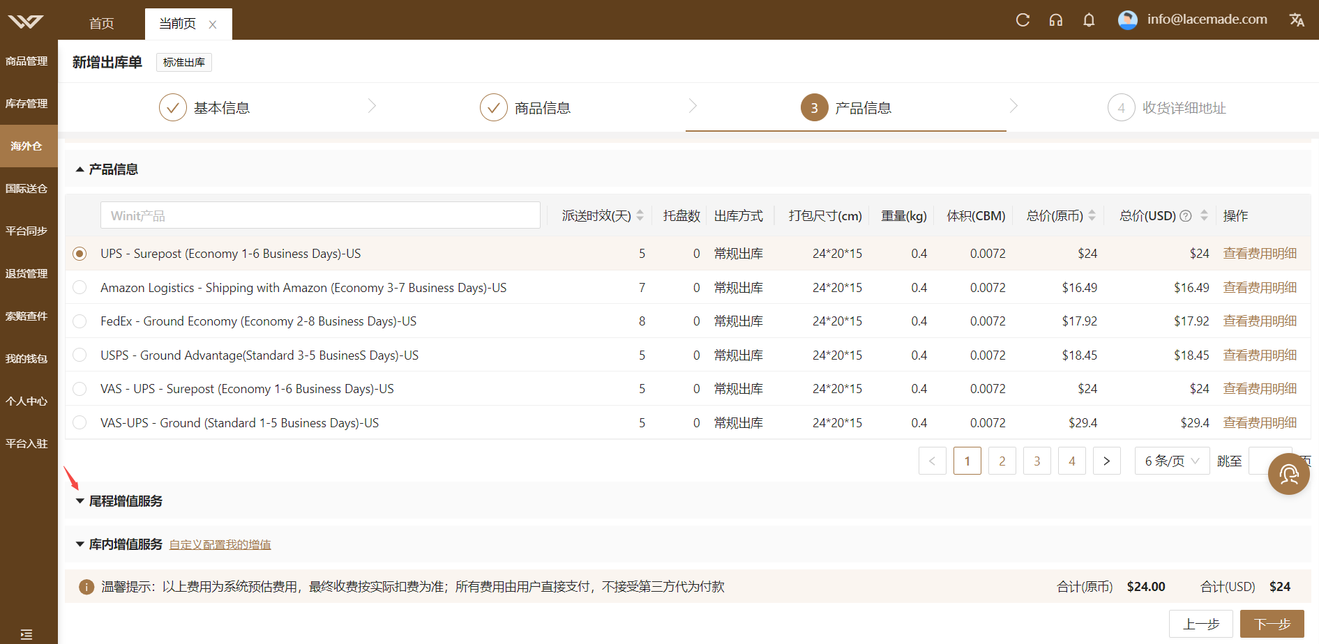Image resolution: width=1319 pixels, height=644 pixels.
Task: Click the 标准出库 tag
Action: click(x=184, y=63)
